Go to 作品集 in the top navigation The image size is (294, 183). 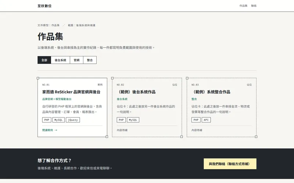tap(243, 6)
